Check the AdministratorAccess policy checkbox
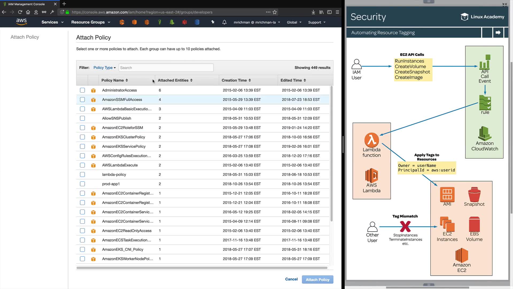Viewport: 513px width, 289px height. pos(82,90)
